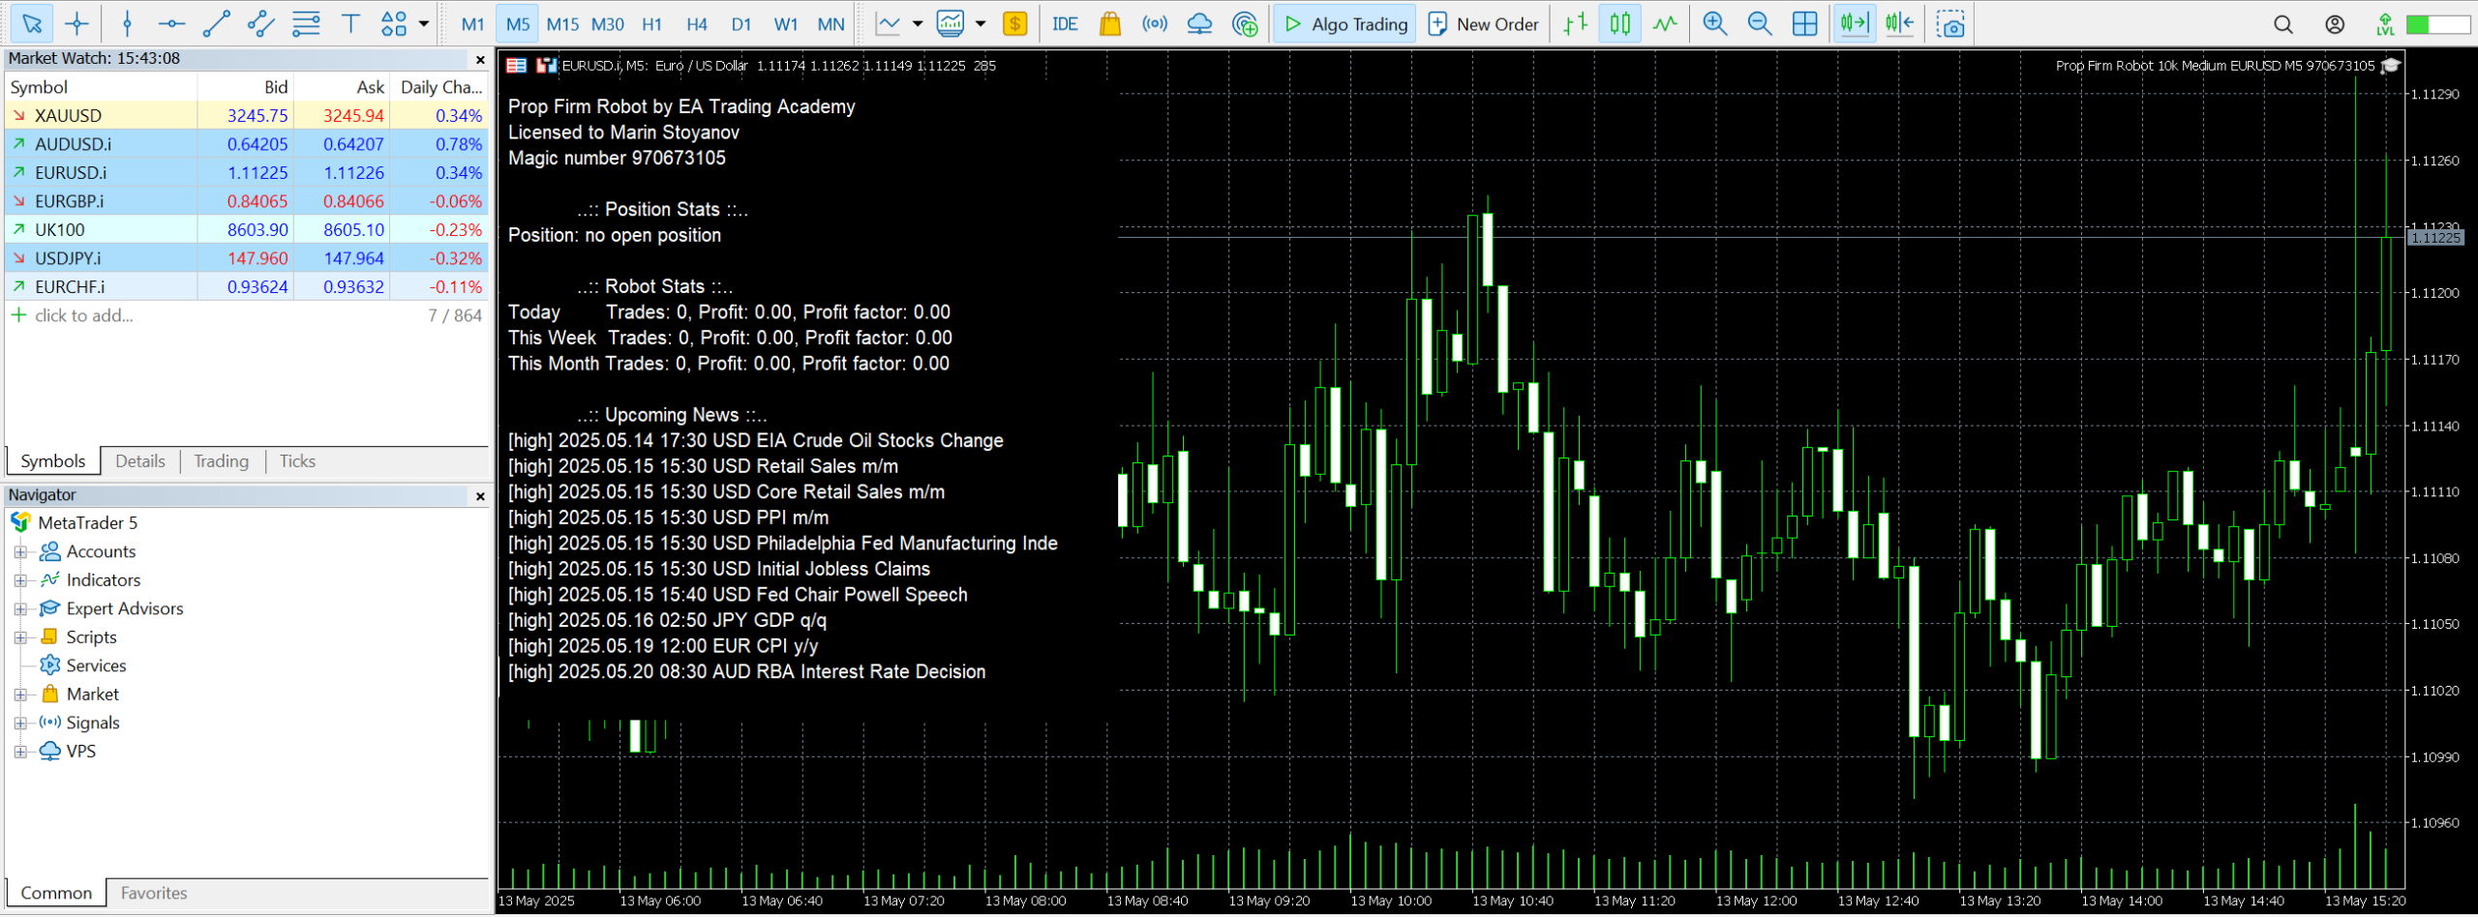Switch chart to candlestick display
This screenshot has width=2478, height=917.
[1619, 24]
